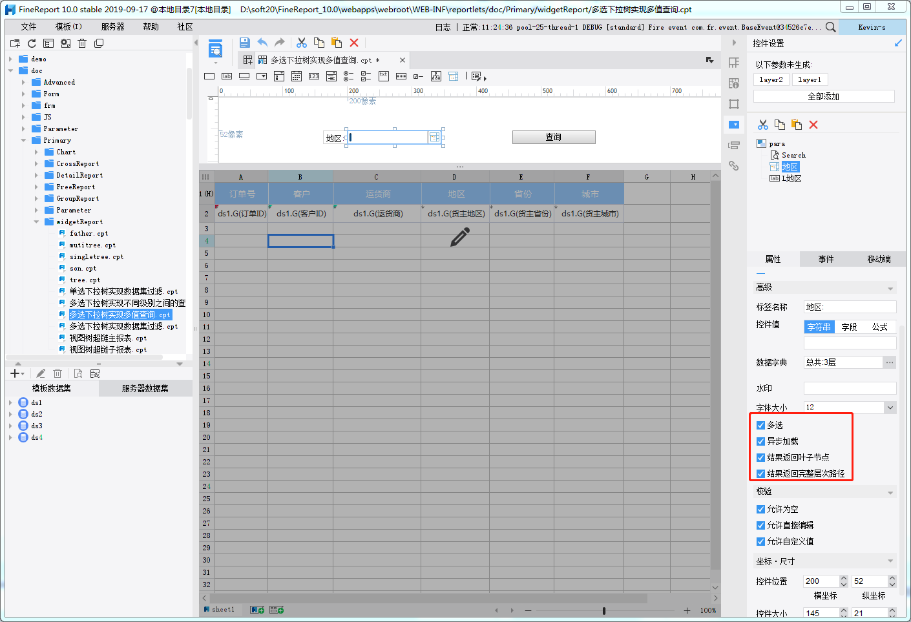Switch to the 移动端 tab

(x=879, y=259)
